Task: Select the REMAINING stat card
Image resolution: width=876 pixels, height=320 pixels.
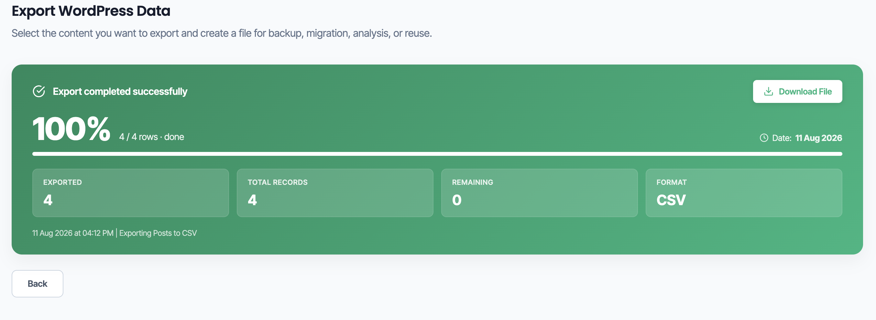Action: point(539,193)
